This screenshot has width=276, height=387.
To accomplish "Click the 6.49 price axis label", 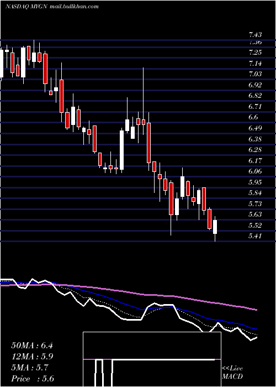I will click(255, 128).
